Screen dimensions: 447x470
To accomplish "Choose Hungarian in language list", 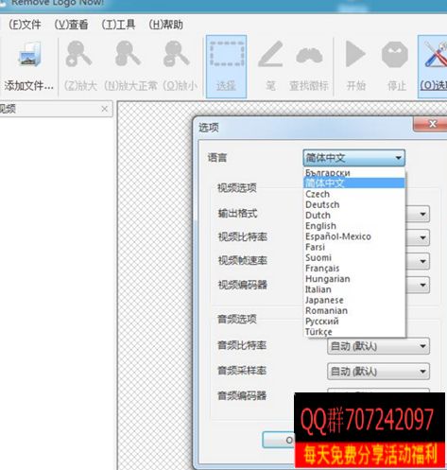I will 354,279.
